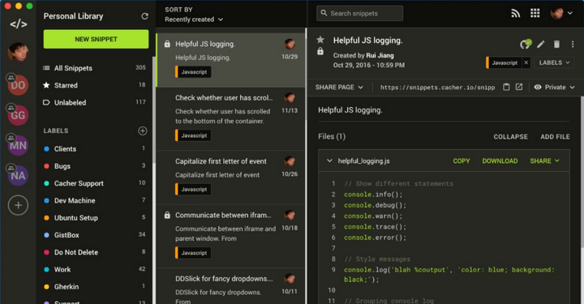The width and height of the screenshot is (584, 304).
Task: Click the red Bugs label color dot
Action: pyautogui.click(x=46, y=166)
